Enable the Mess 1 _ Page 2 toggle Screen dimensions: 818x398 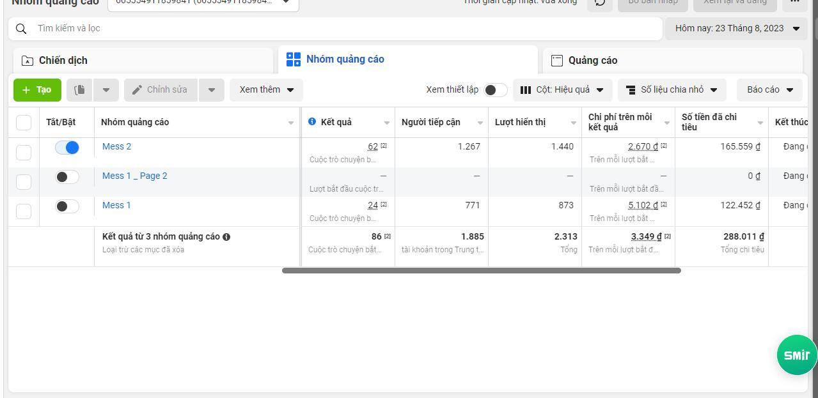point(67,177)
